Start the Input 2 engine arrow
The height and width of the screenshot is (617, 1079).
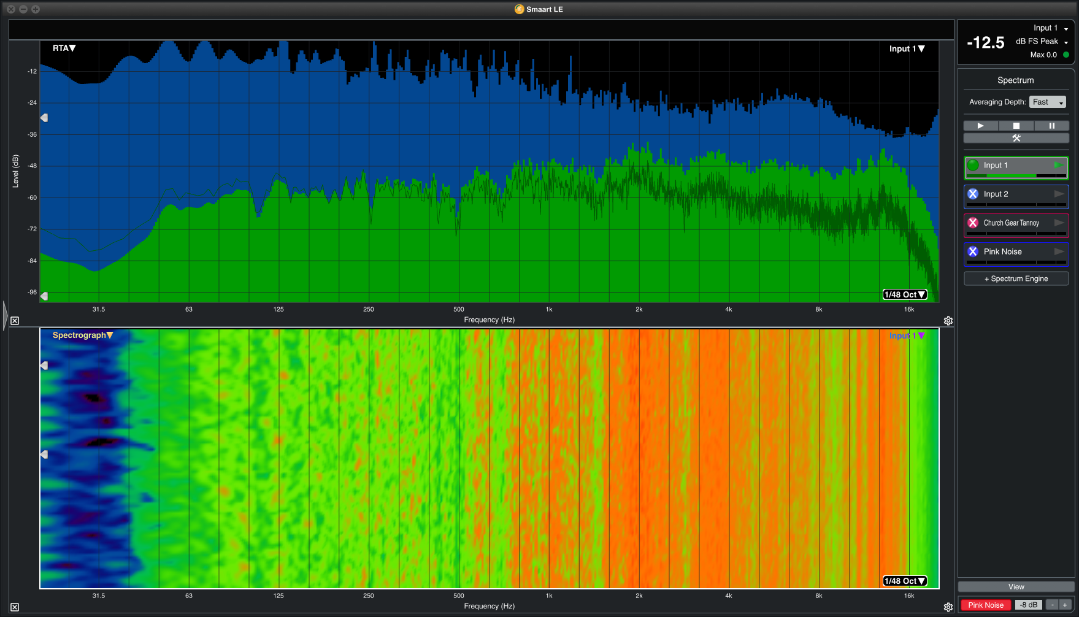pos(1059,194)
